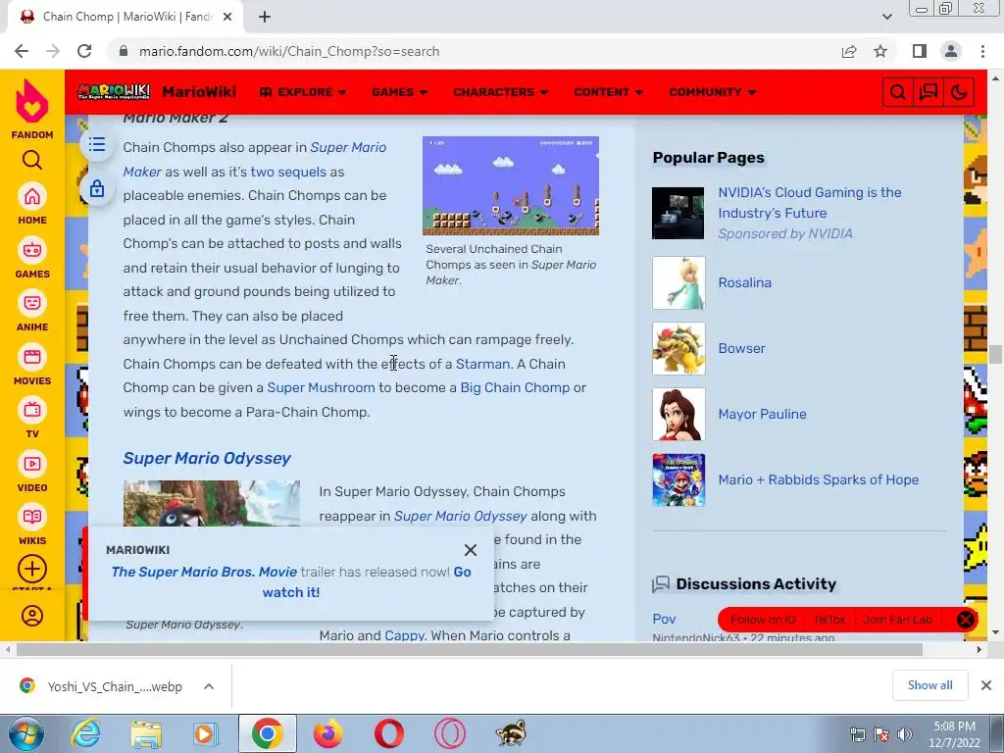Expand the Characters dropdown

(x=501, y=92)
